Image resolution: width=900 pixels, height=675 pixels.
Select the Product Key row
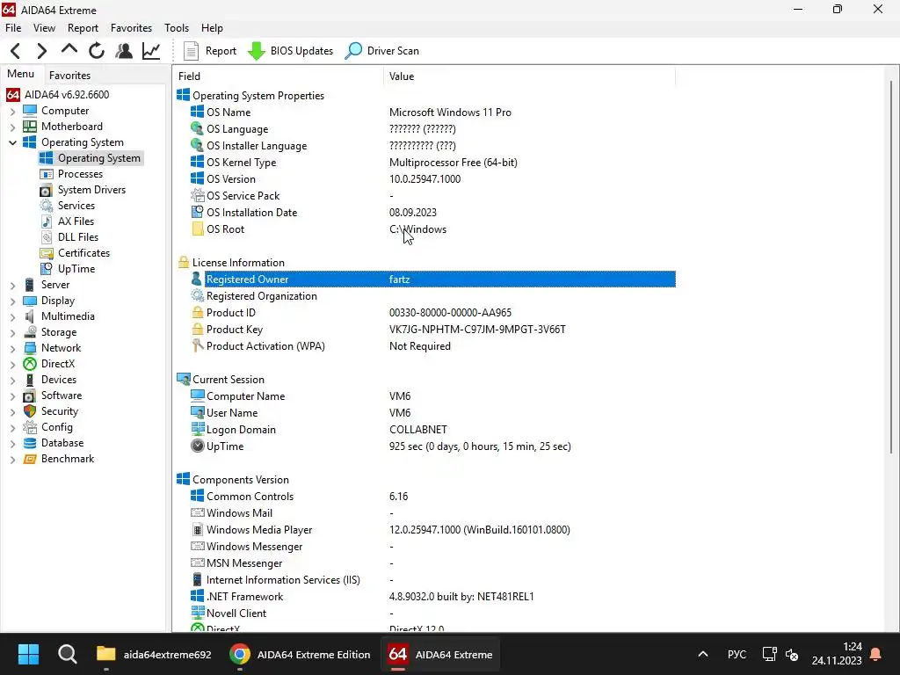point(432,330)
